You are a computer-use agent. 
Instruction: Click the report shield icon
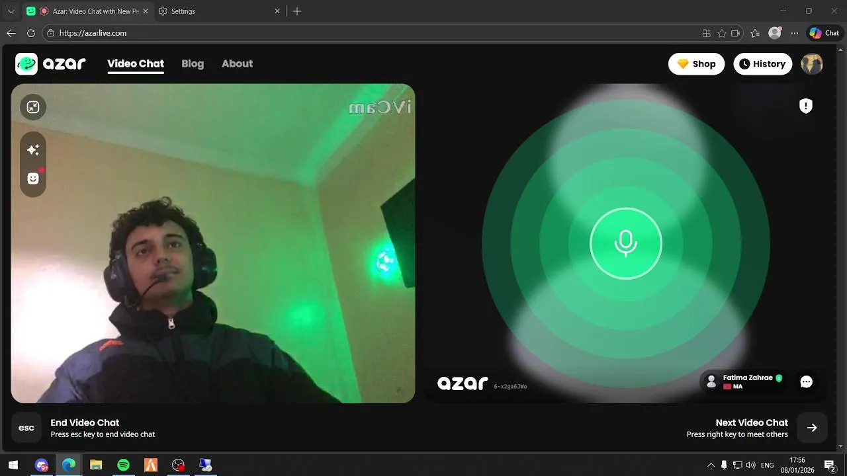(x=805, y=106)
